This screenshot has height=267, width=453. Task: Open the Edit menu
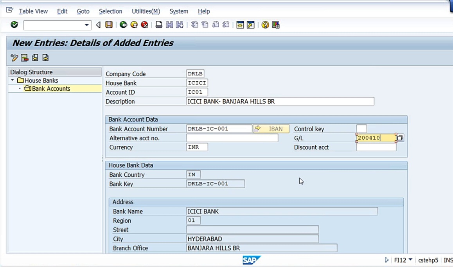tap(62, 11)
